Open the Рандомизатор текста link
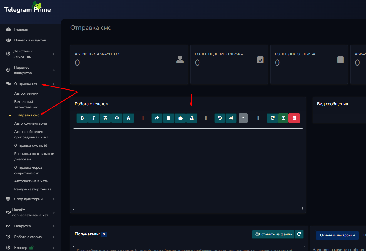This screenshot has width=366, height=251. (33, 189)
